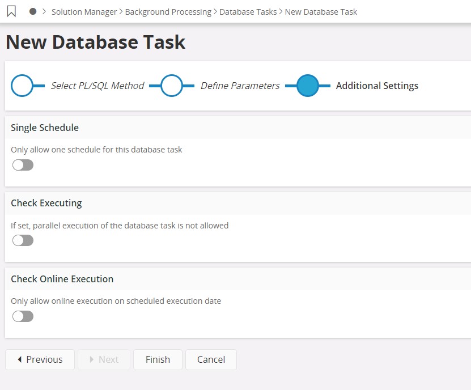Navigate to the Database Tasks breadcrumb

coord(248,11)
